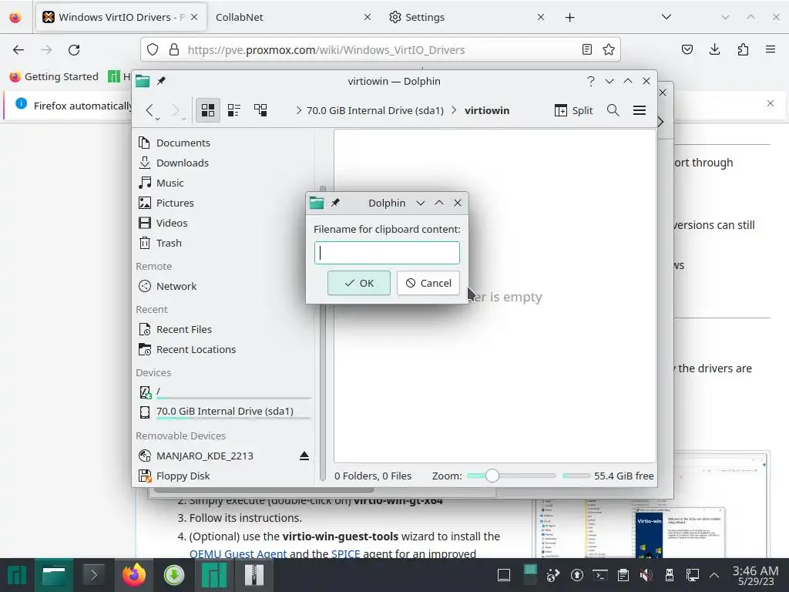Bookmark this page with star icon
This screenshot has height=592, width=789.
(609, 49)
